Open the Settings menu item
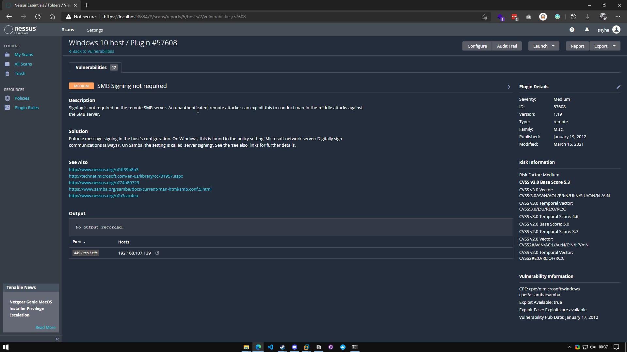This screenshot has height=352, width=627. coord(95,30)
